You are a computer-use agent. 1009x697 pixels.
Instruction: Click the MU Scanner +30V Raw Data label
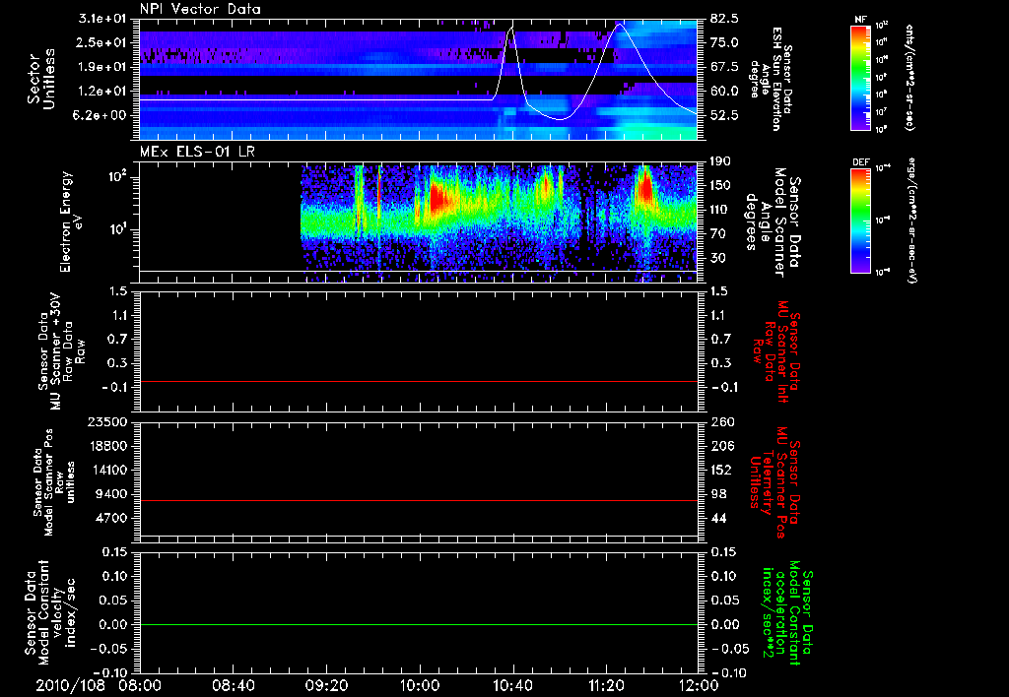click(x=61, y=350)
